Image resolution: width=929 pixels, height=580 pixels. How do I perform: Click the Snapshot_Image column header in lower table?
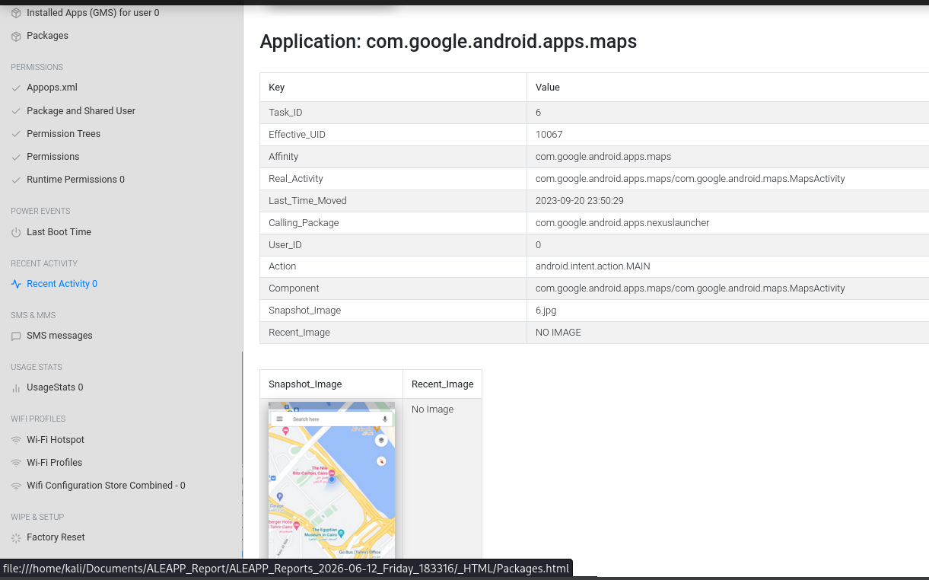[x=331, y=384]
